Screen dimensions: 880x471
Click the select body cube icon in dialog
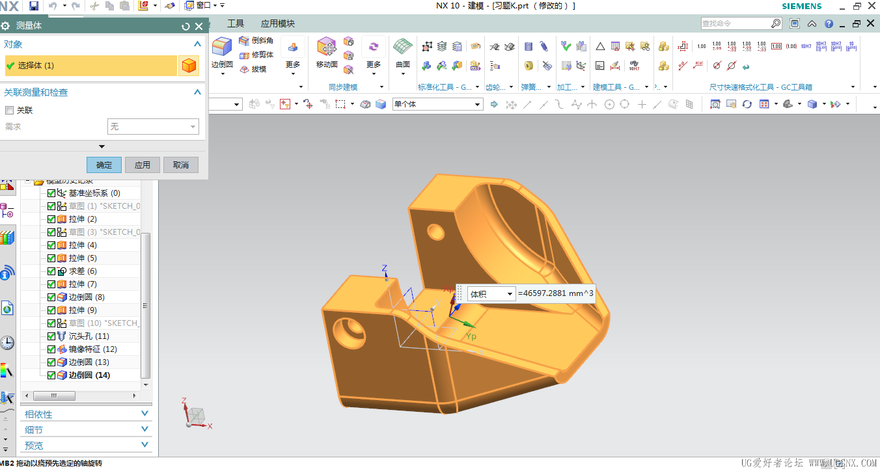(189, 66)
